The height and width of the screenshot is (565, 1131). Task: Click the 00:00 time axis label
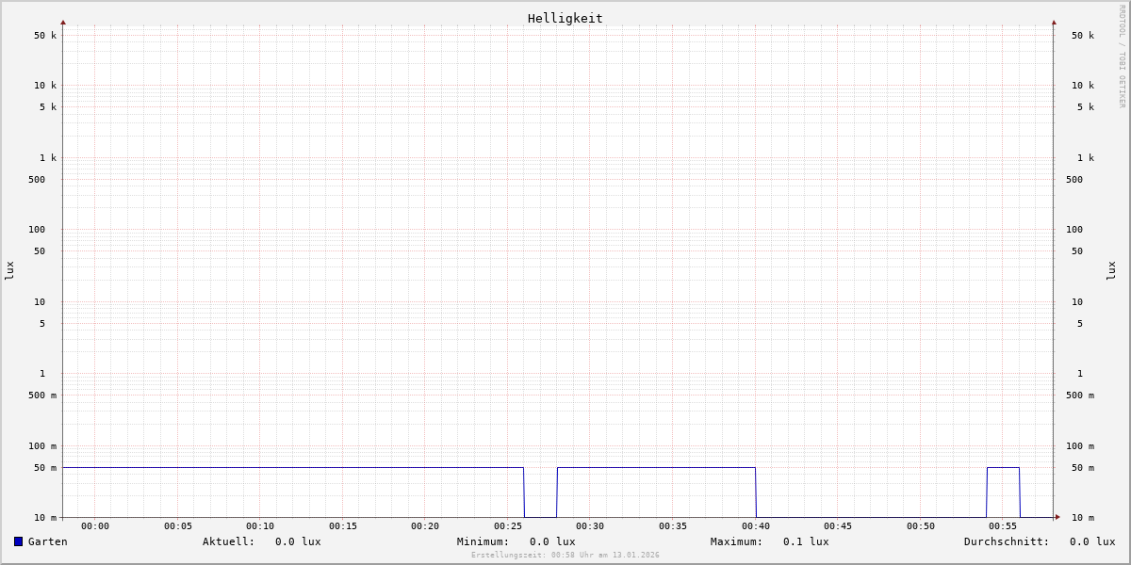point(95,526)
